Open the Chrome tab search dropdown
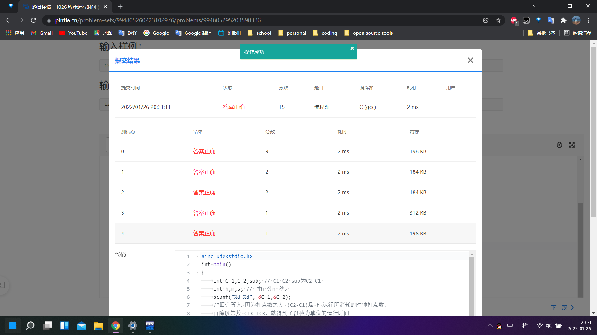The height and width of the screenshot is (335, 597). pos(535,6)
